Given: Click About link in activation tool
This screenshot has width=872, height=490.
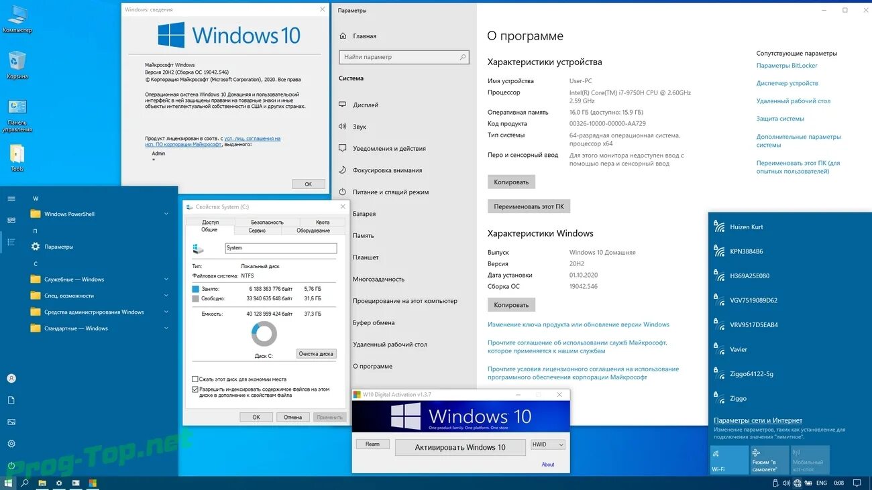Looking at the screenshot, I should click(x=548, y=465).
